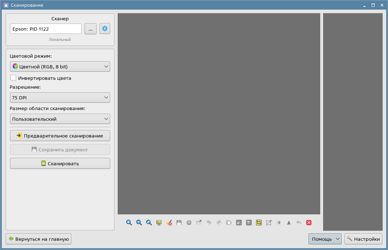This screenshot has width=388, height=250.
Task: Expand the 75 DPI resolution dropdown
Action: (60, 98)
